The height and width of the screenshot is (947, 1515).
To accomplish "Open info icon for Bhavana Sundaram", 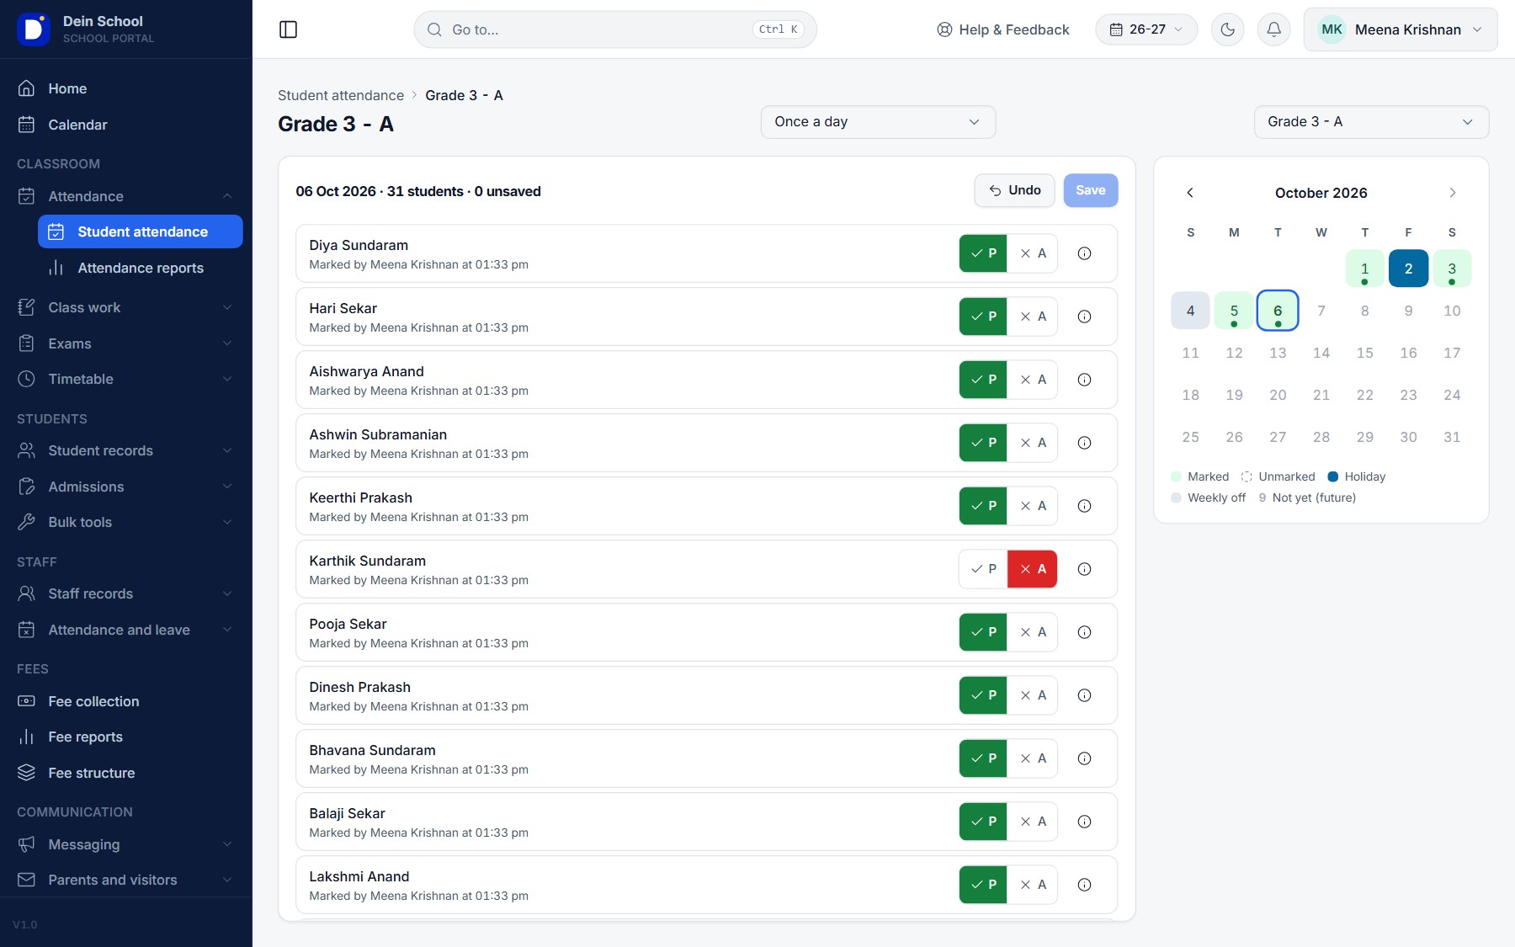I will click(1085, 758).
